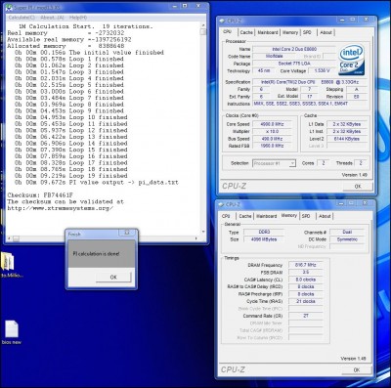Click the DC Mode Symmetric field

coord(347,239)
